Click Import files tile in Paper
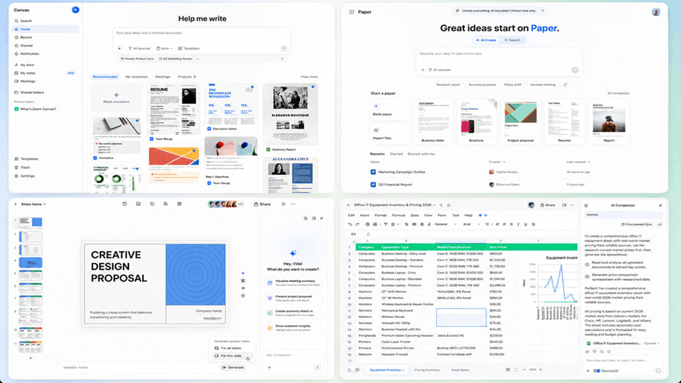 (390, 133)
